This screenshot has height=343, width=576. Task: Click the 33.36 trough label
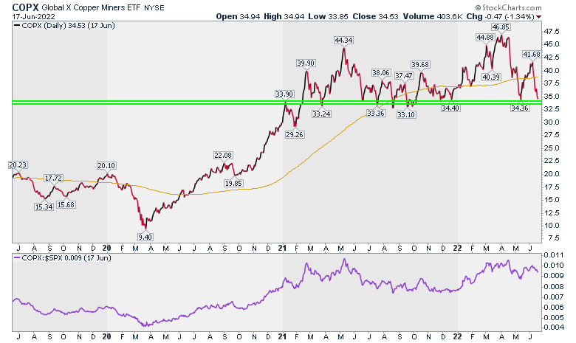coord(375,114)
